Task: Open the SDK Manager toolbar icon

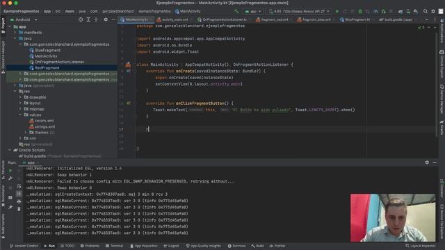Action: [416, 11]
